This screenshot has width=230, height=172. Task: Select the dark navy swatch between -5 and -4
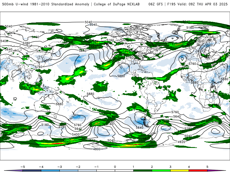click(32, 171)
